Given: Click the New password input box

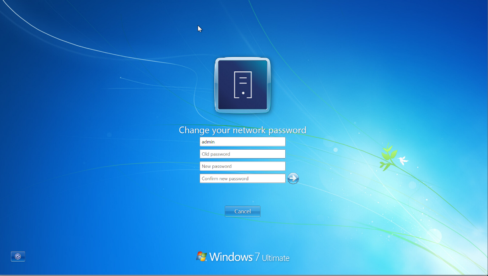Looking at the screenshot, I should click(242, 166).
